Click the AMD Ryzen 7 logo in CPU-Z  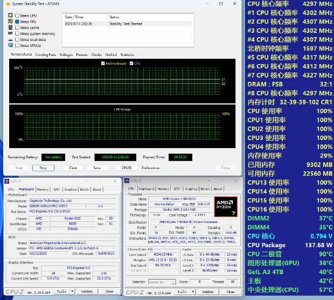coord(226,206)
